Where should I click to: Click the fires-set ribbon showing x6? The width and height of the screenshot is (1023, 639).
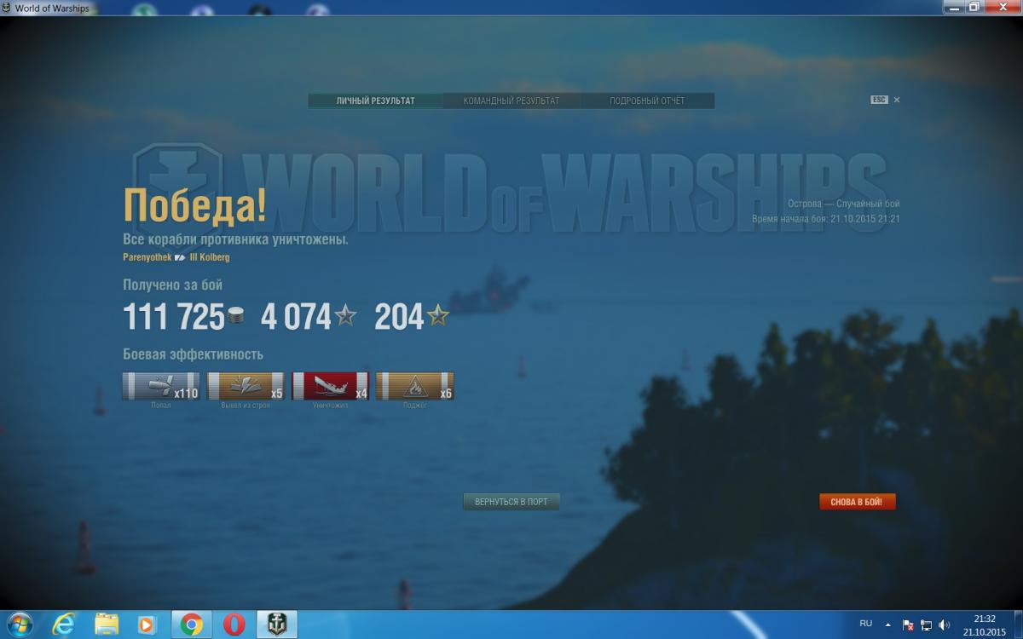pos(414,386)
